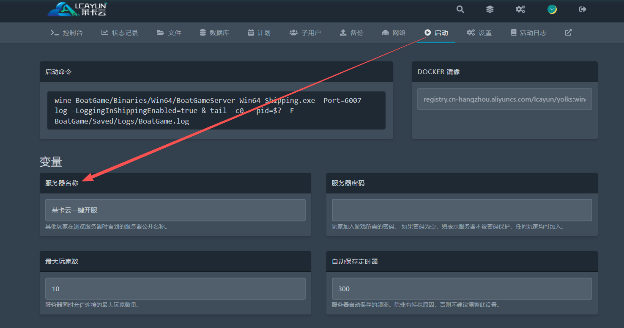Select the 子用户 subusers tab

305,33
